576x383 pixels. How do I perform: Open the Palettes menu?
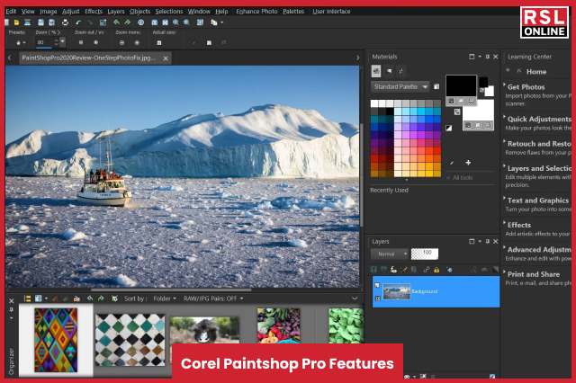pos(293,12)
